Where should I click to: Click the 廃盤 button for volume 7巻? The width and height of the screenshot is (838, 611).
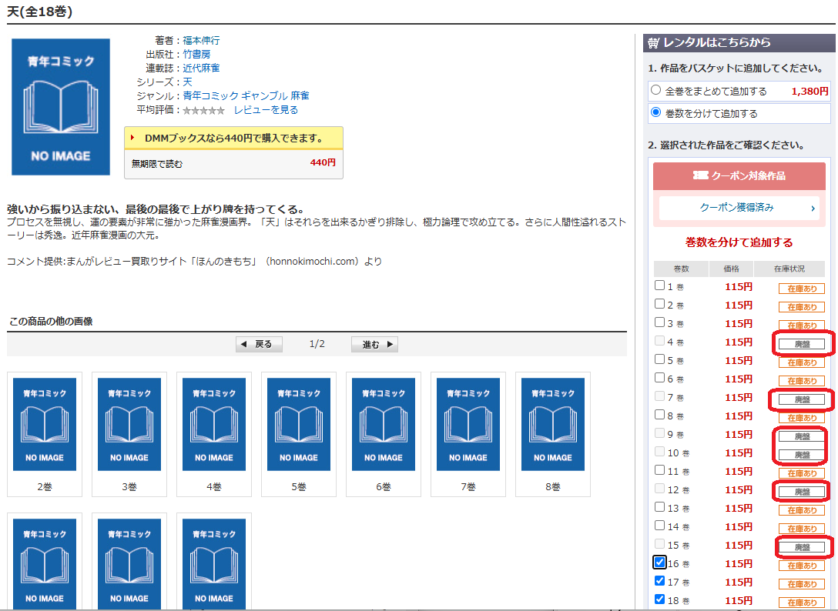pyautogui.click(x=803, y=399)
